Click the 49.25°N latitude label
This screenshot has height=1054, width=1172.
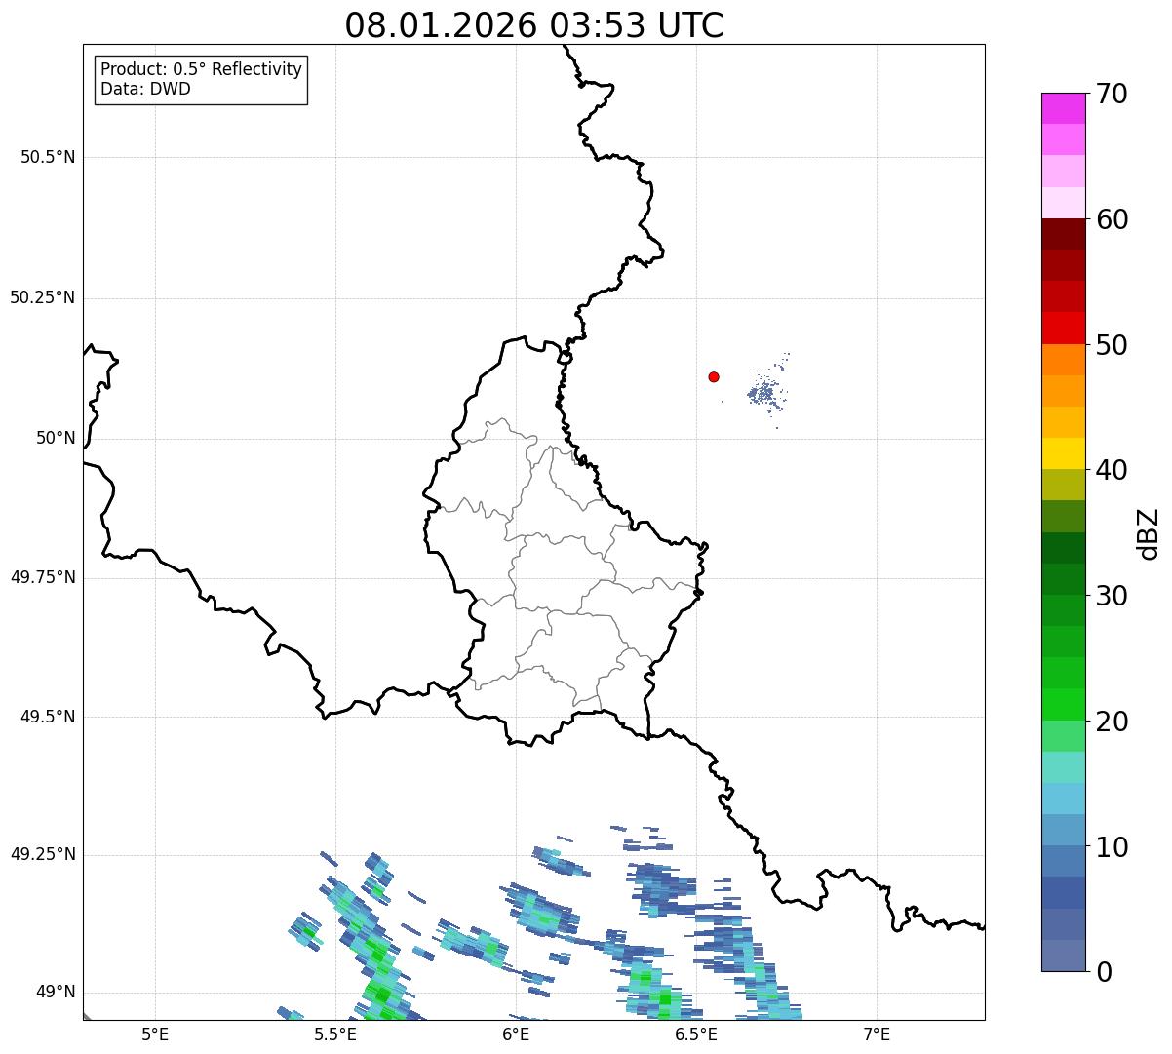pos(42,854)
